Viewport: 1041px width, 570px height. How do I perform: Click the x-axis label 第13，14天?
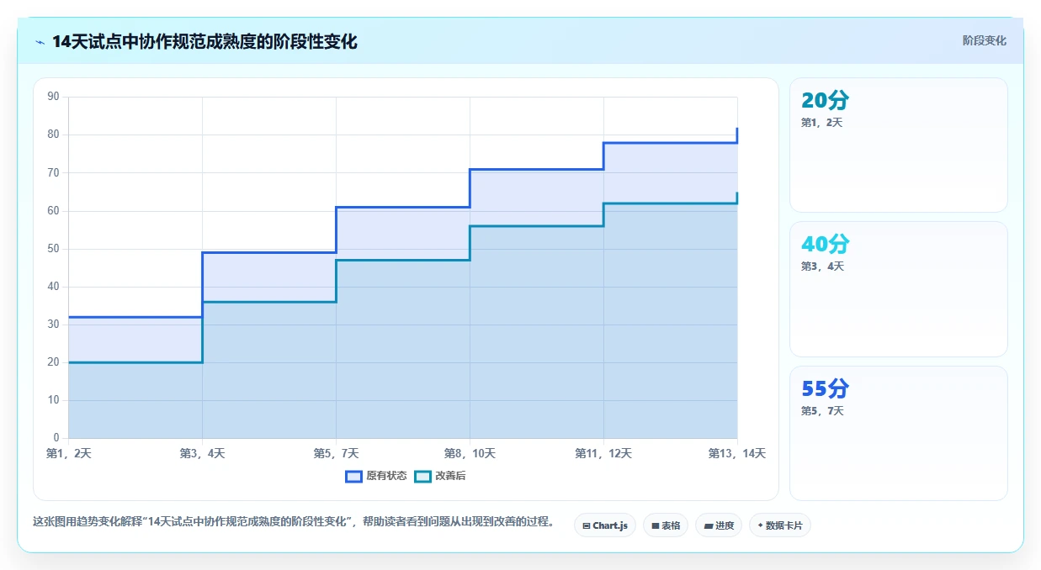pos(737,453)
